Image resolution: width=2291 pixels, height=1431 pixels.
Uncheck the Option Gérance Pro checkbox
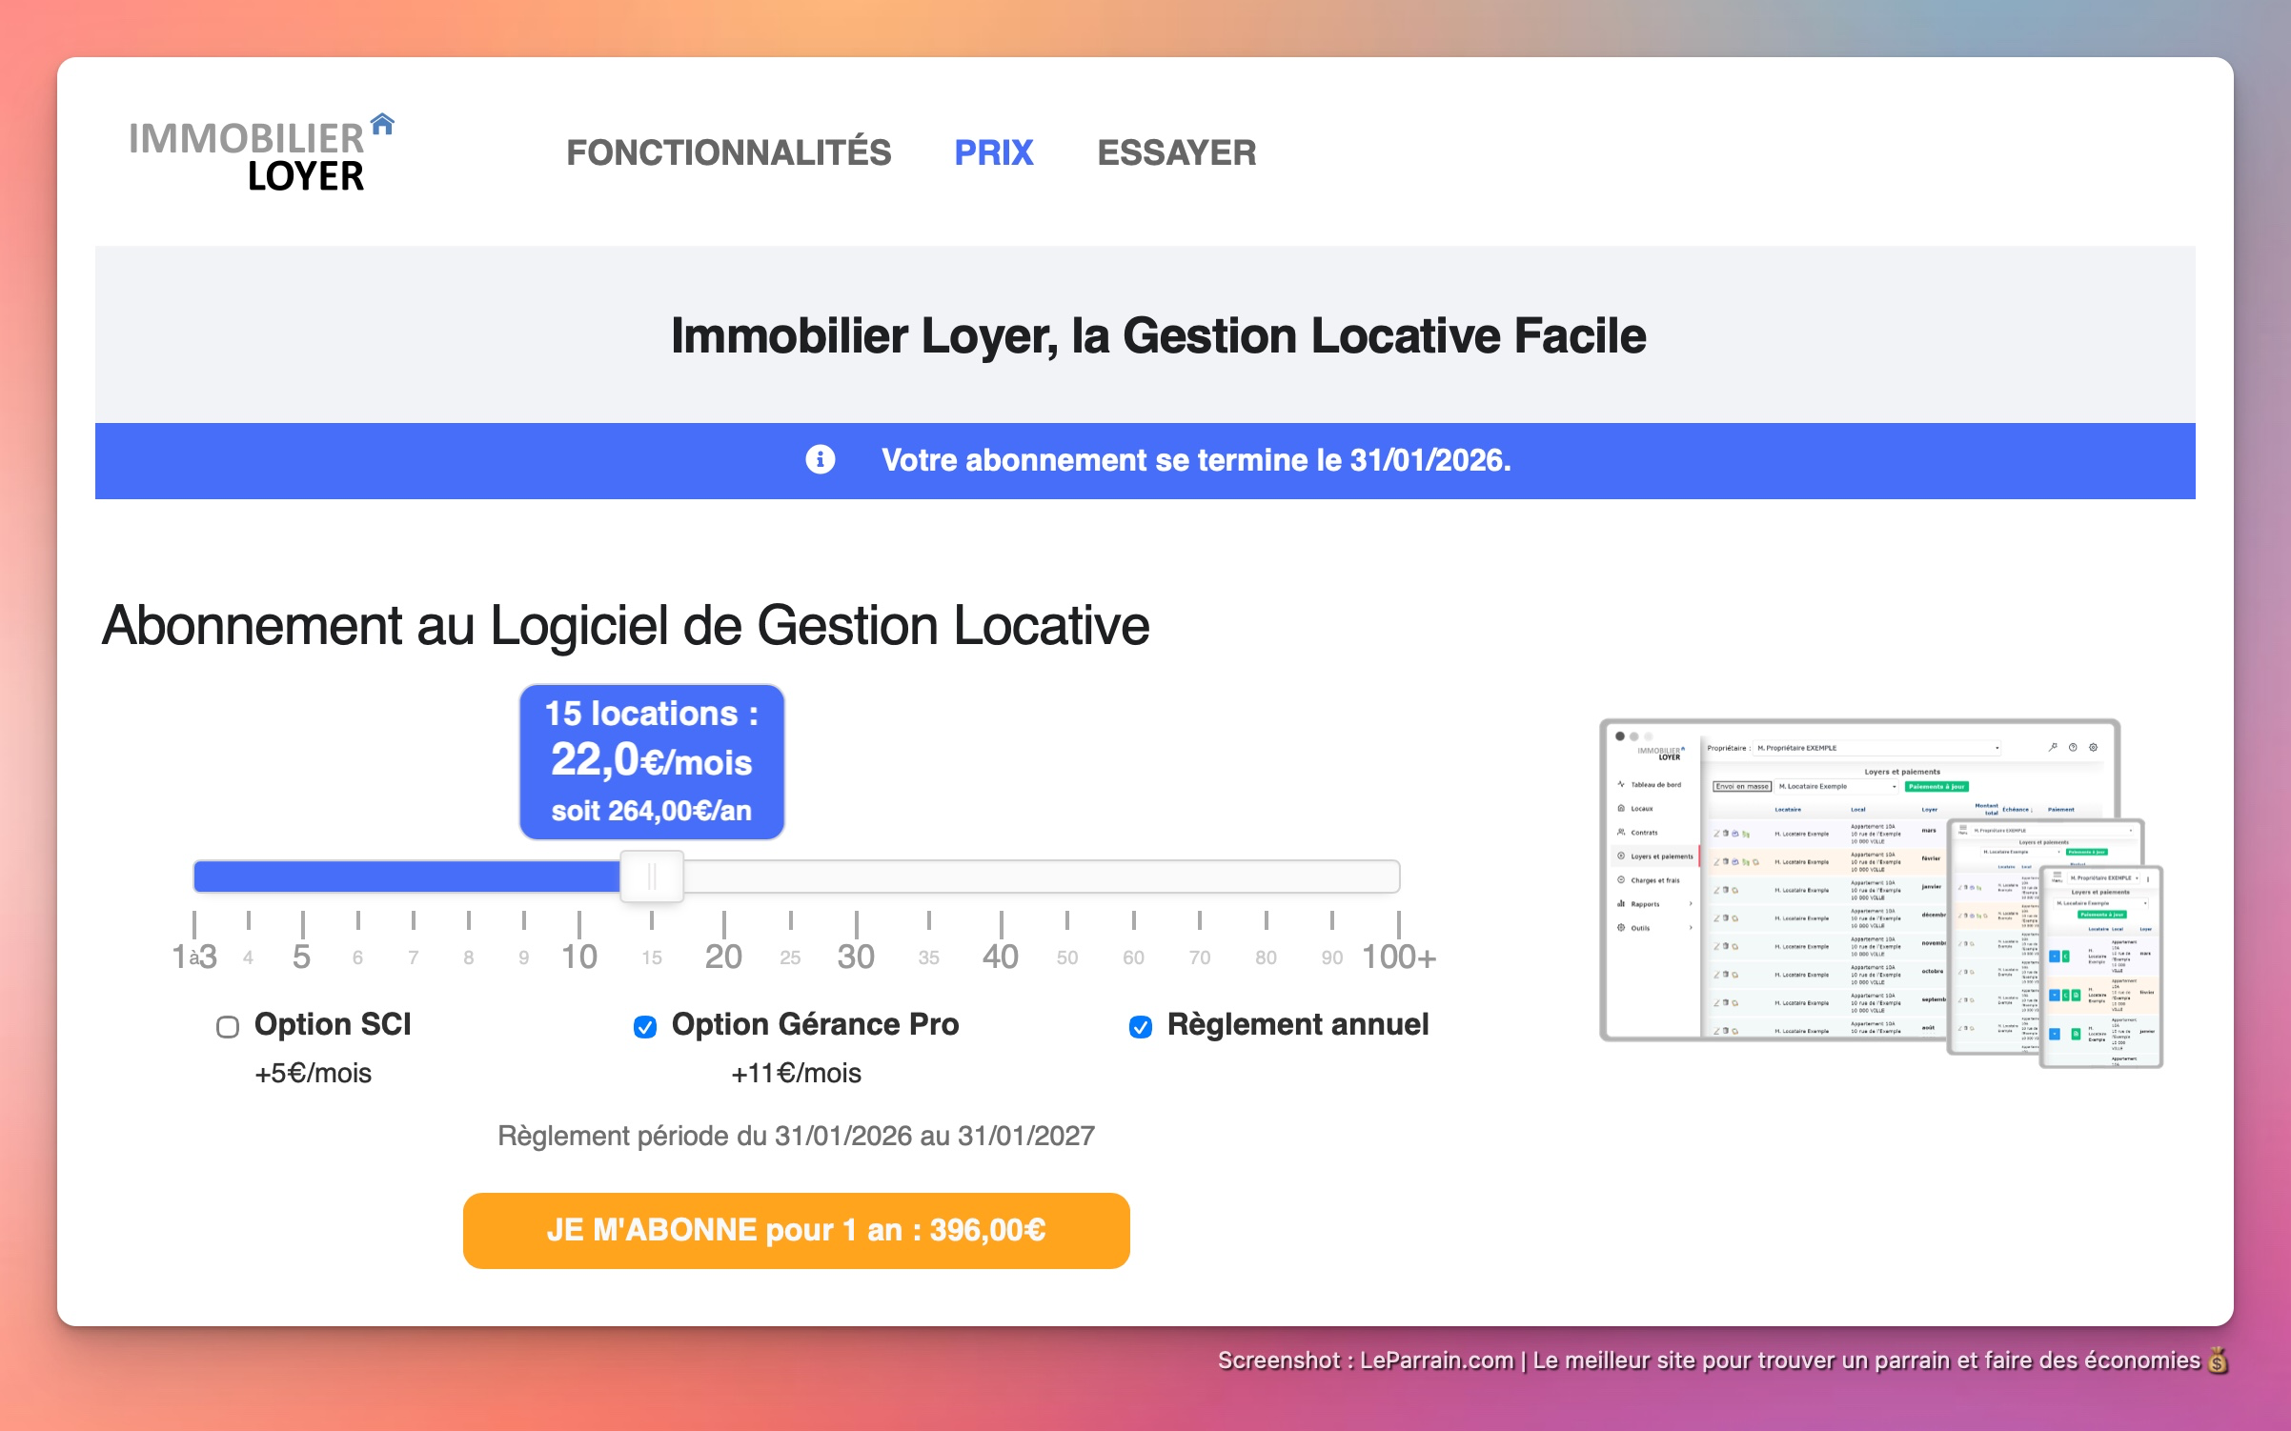pyautogui.click(x=645, y=1026)
